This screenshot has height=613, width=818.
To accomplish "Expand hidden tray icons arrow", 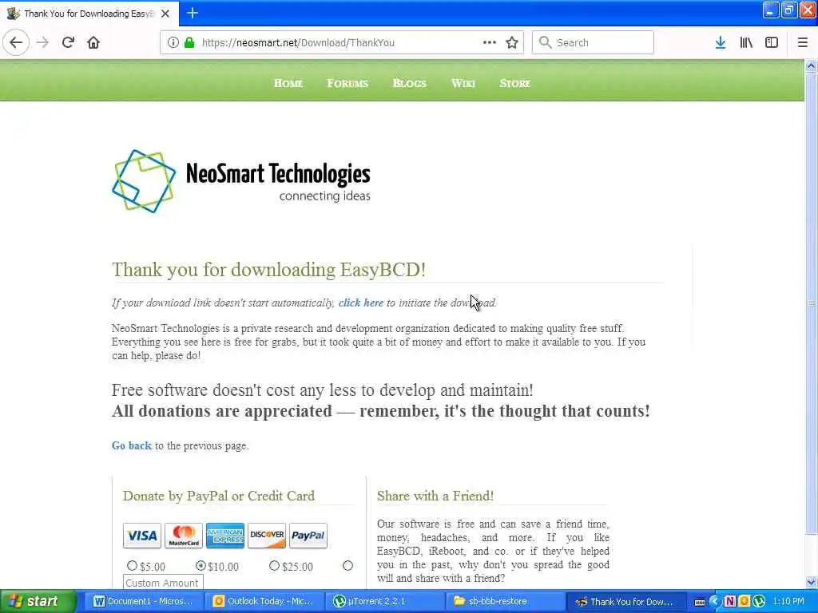I will (x=715, y=602).
